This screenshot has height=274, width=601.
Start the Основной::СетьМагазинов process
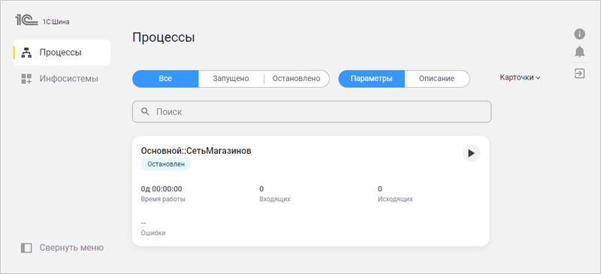coord(472,153)
